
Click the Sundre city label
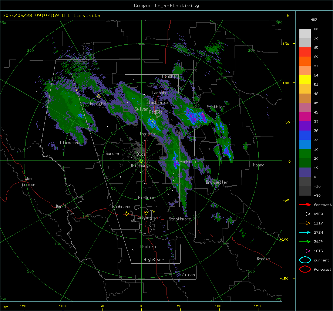point(112,153)
